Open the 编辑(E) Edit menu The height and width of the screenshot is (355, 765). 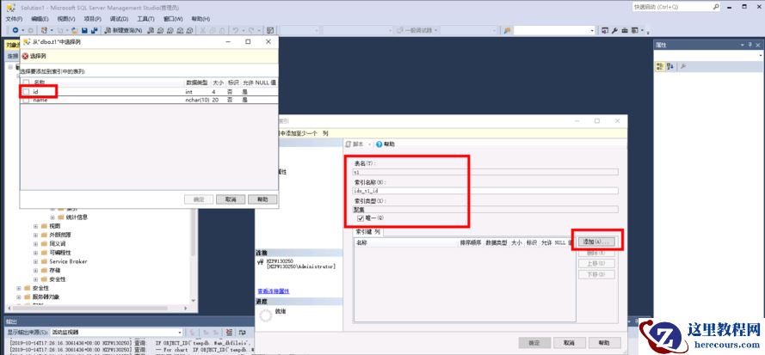[x=40, y=19]
